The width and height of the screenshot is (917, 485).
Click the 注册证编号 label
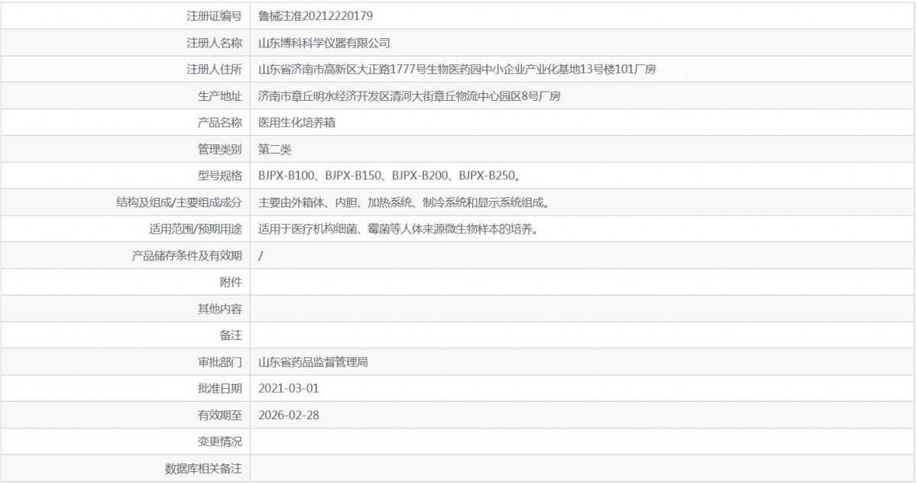click(215, 15)
